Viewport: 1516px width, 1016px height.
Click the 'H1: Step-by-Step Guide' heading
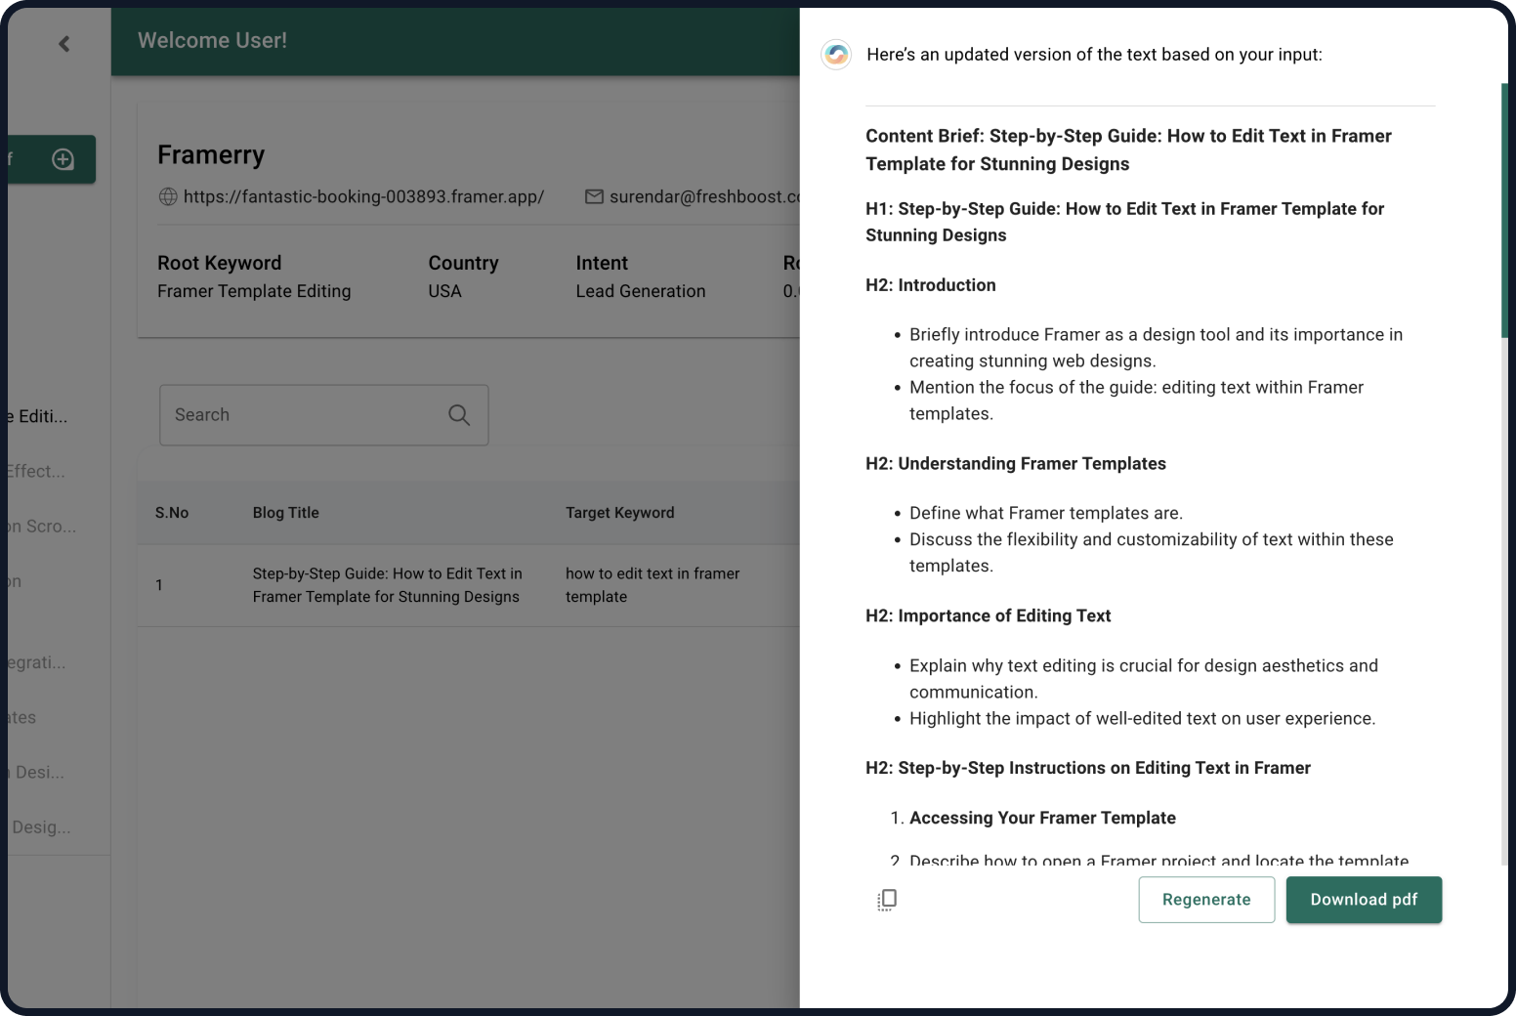click(1125, 222)
